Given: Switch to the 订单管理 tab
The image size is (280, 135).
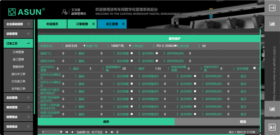Looking at the screenshot, I should pyautogui.click(x=82, y=24).
